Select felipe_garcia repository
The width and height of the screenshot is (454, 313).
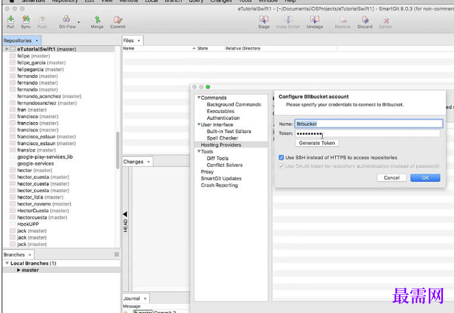pyautogui.click(x=41, y=63)
